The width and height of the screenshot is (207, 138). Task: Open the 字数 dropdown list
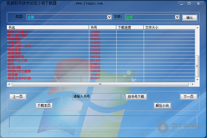pyautogui.click(x=177, y=17)
